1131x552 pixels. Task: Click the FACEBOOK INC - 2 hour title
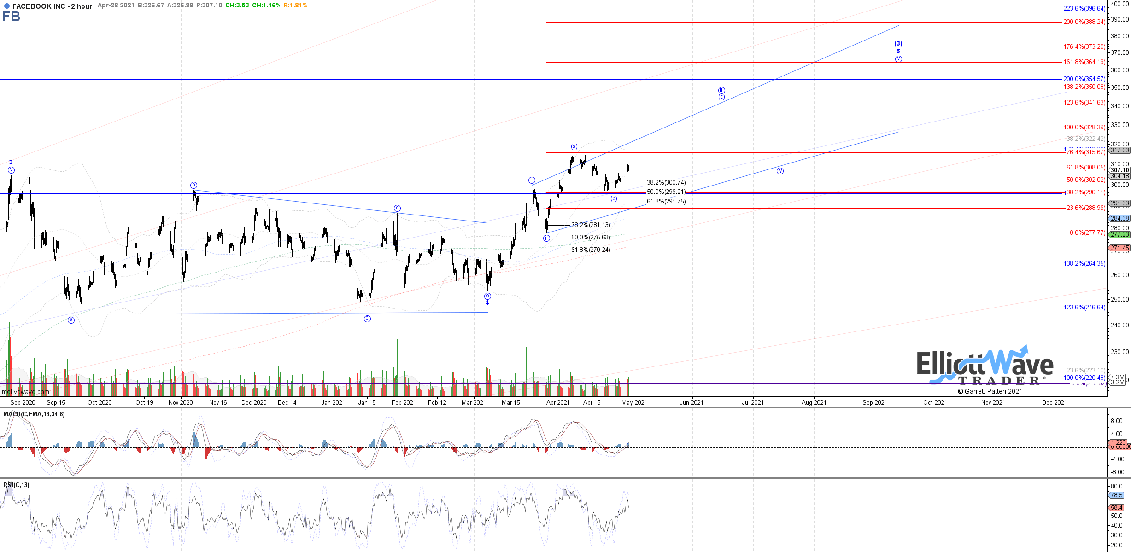(52, 6)
